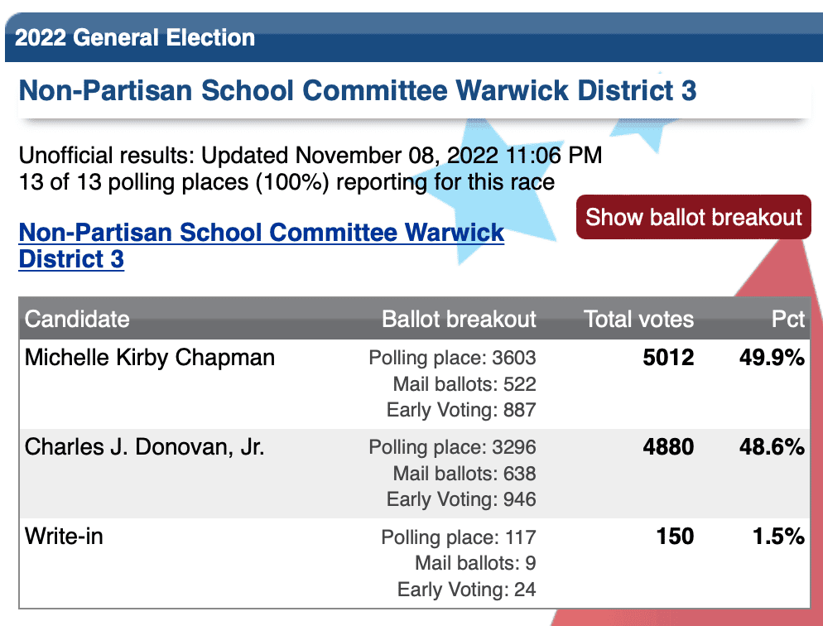Select candidate Charles J. Donovan, Jr.
The width and height of the screenshot is (823, 626).
click(144, 447)
